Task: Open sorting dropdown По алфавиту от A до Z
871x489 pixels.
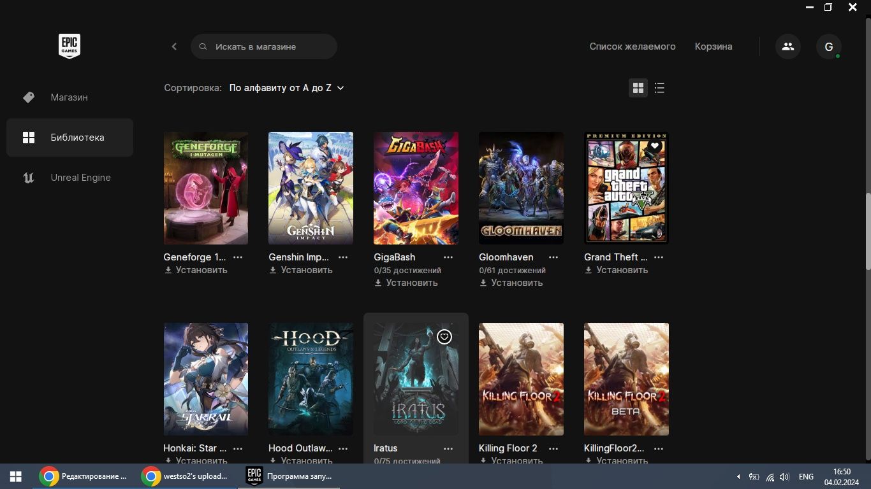Action: click(x=286, y=88)
